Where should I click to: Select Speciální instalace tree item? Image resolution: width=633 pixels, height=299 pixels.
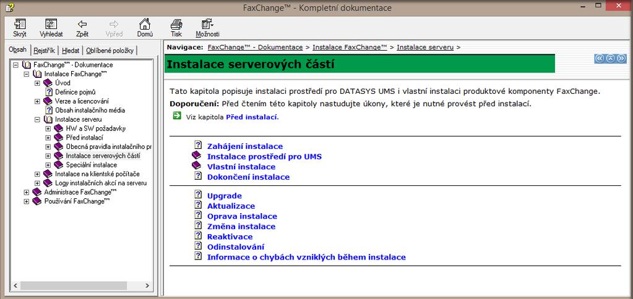(x=91, y=165)
